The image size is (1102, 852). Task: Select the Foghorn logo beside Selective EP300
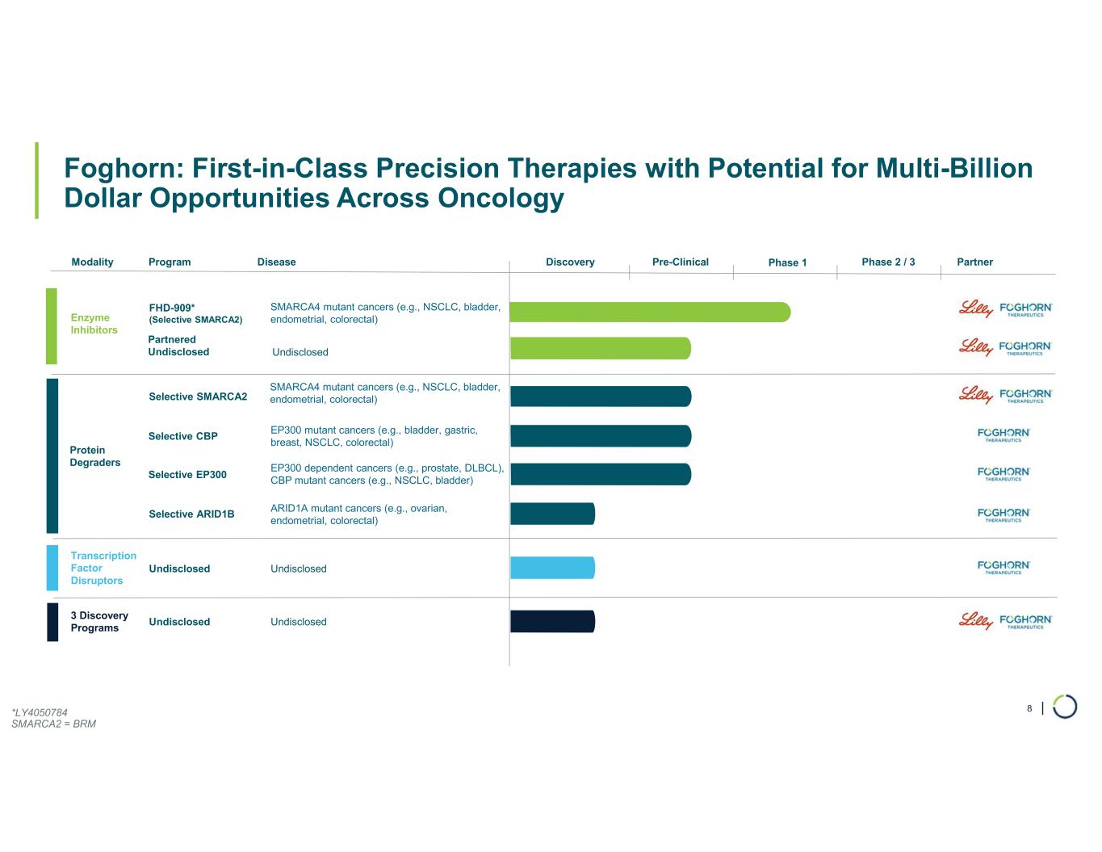pyautogui.click(x=1004, y=473)
